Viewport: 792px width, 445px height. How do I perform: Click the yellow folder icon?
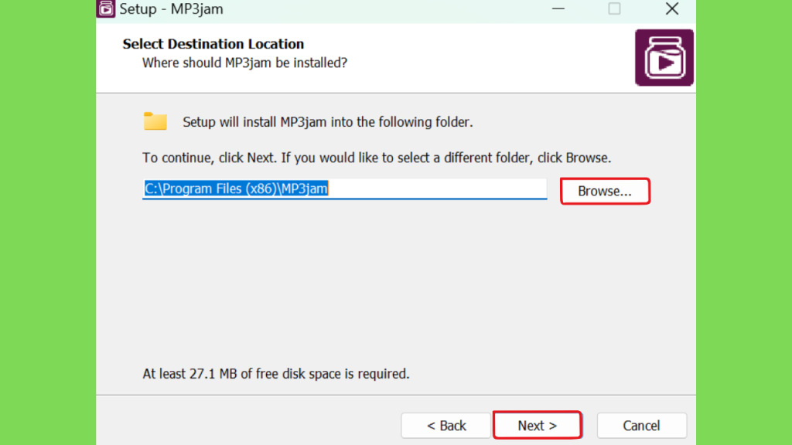tap(155, 121)
